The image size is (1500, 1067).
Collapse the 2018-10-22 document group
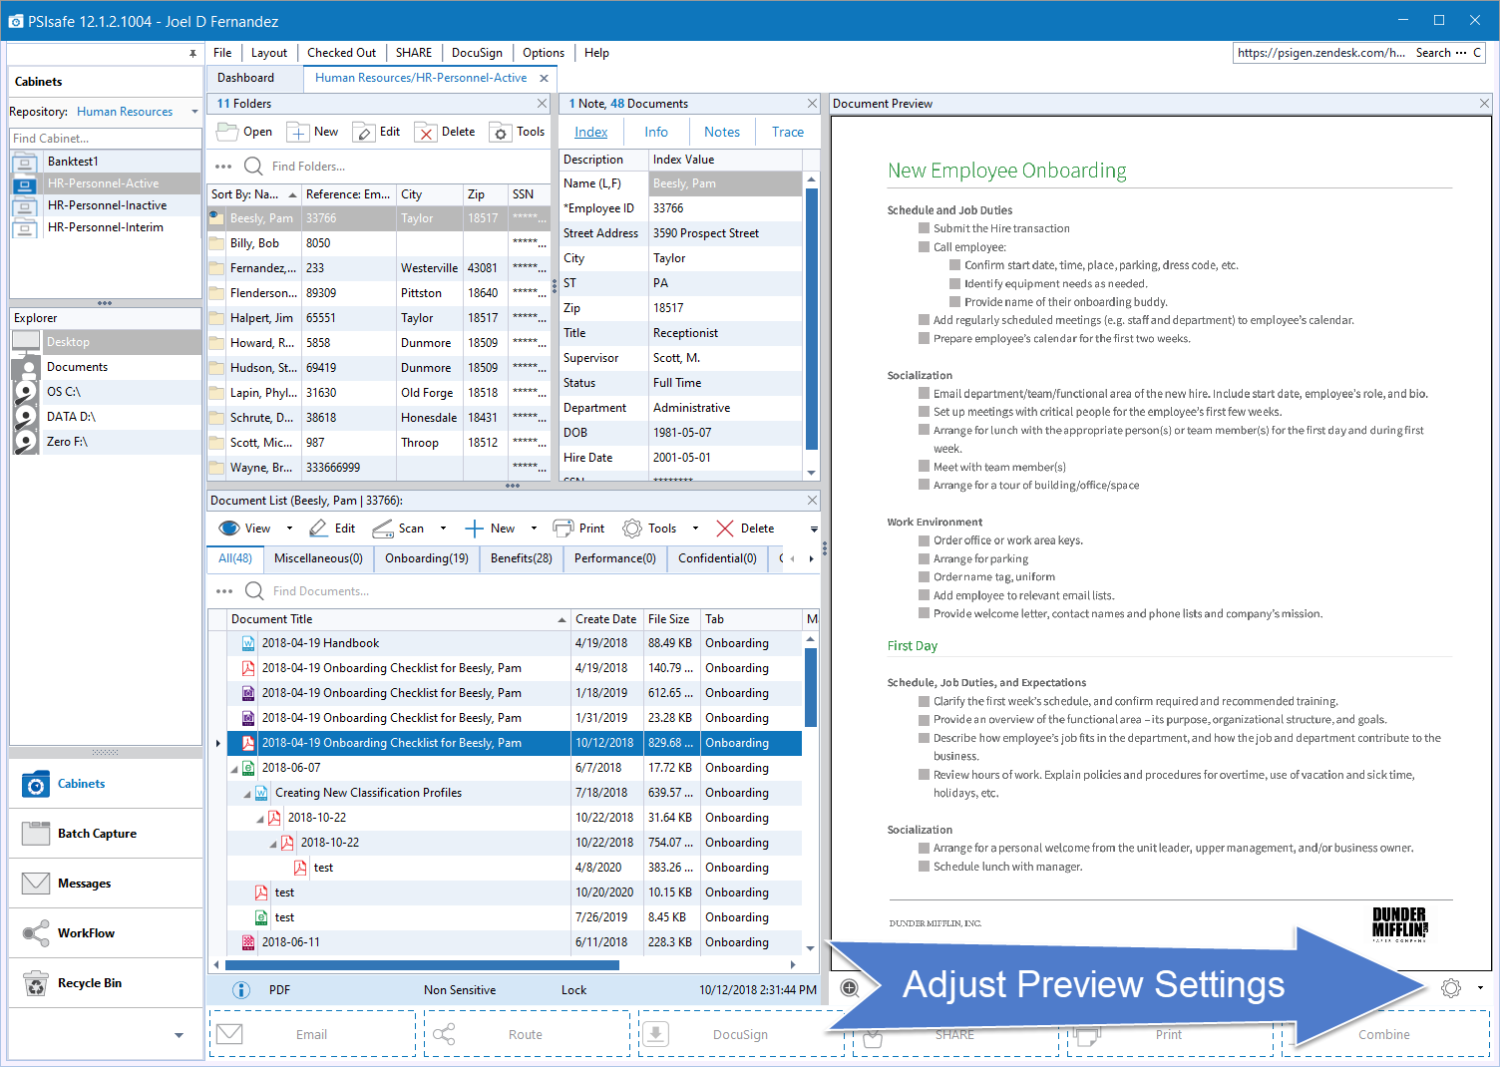tap(261, 817)
